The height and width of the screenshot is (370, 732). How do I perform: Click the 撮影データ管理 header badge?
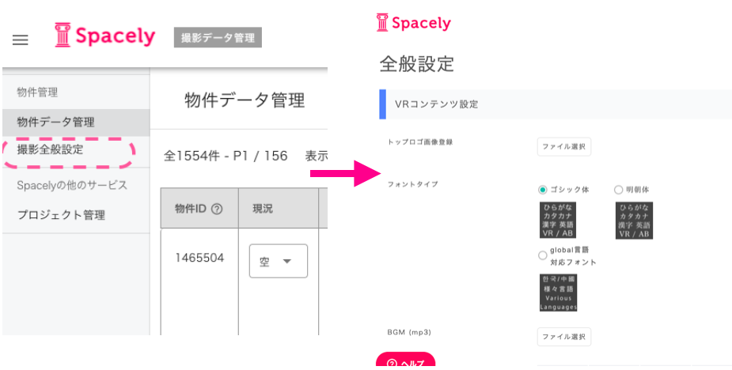point(218,38)
